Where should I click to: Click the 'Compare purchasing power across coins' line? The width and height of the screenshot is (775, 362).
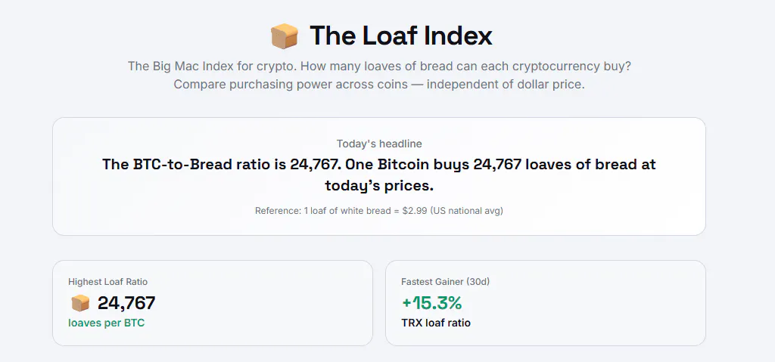(x=379, y=85)
